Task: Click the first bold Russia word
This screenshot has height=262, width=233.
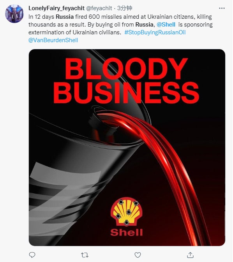Action: pos(65,17)
